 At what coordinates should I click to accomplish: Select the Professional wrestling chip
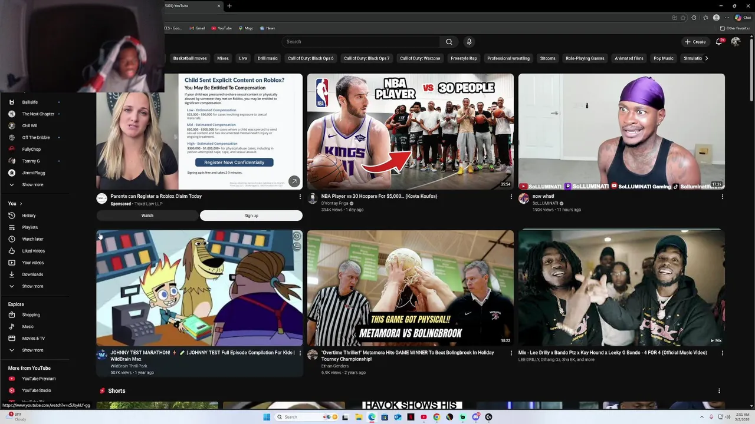point(508,58)
